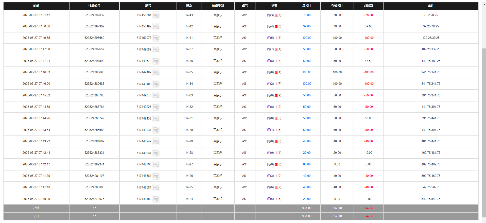Click remark 542.75/542.75
The width and height of the screenshot is (486, 223).
coord(431,199)
